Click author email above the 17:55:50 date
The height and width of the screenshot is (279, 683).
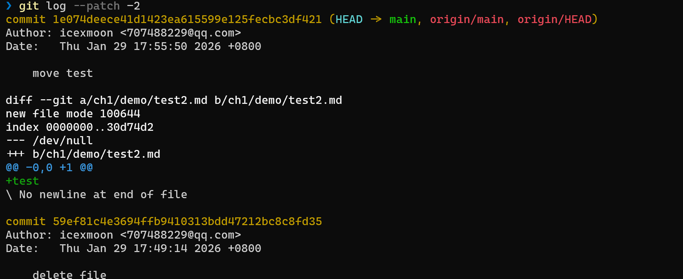point(180,33)
